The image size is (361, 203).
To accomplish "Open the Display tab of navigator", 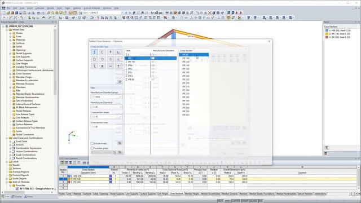I will (16, 197).
